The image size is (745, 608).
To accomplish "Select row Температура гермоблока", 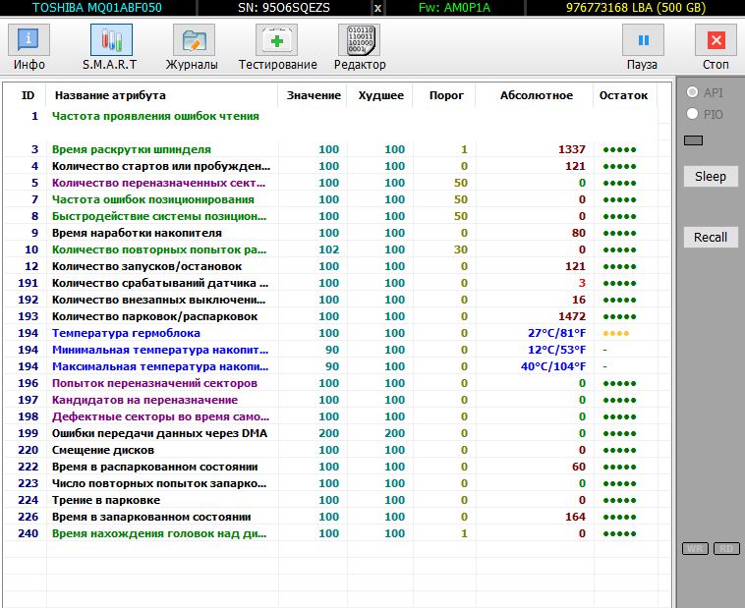I will tap(330, 333).
